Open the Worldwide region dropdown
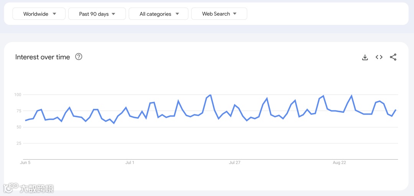414x196 pixels. [39, 14]
